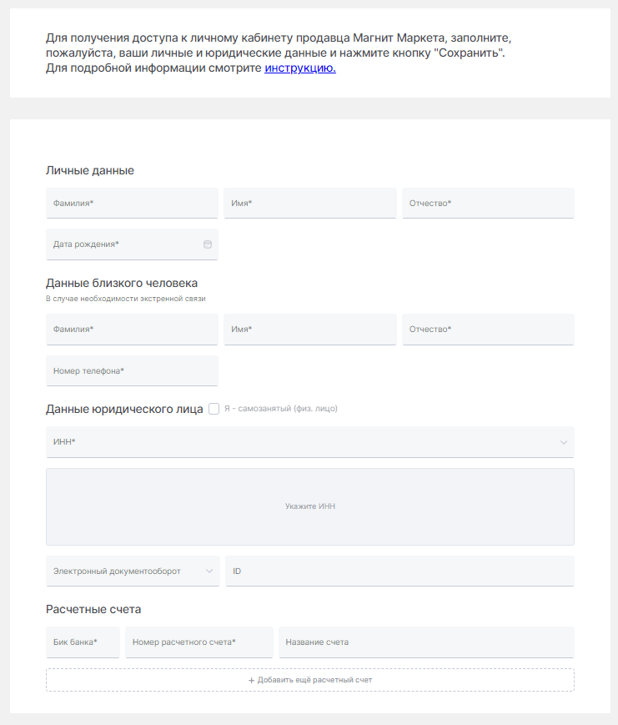Viewport: 618px width, 725px height.
Task: Click the chevron on the ИНН field
Action: click(x=564, y=442)
